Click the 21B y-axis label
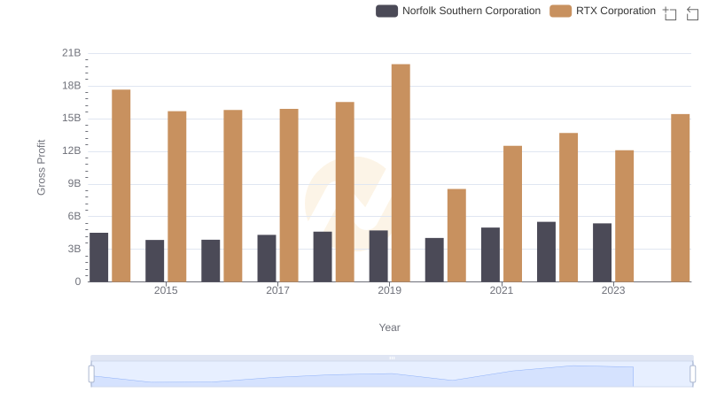Viewport: 709px width, 408px height. [72, 53]
